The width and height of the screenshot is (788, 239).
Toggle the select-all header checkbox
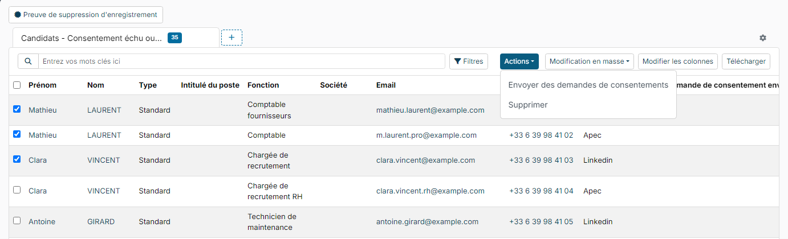17,85
